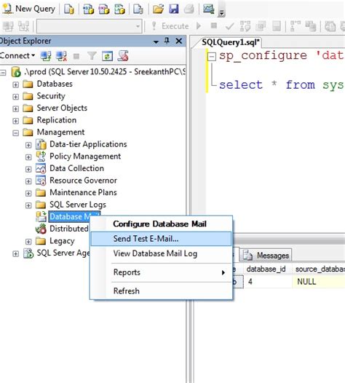Click the Execute button
Image resolution: width=345 pixels, height=383 pixels.
click(170, 26)
